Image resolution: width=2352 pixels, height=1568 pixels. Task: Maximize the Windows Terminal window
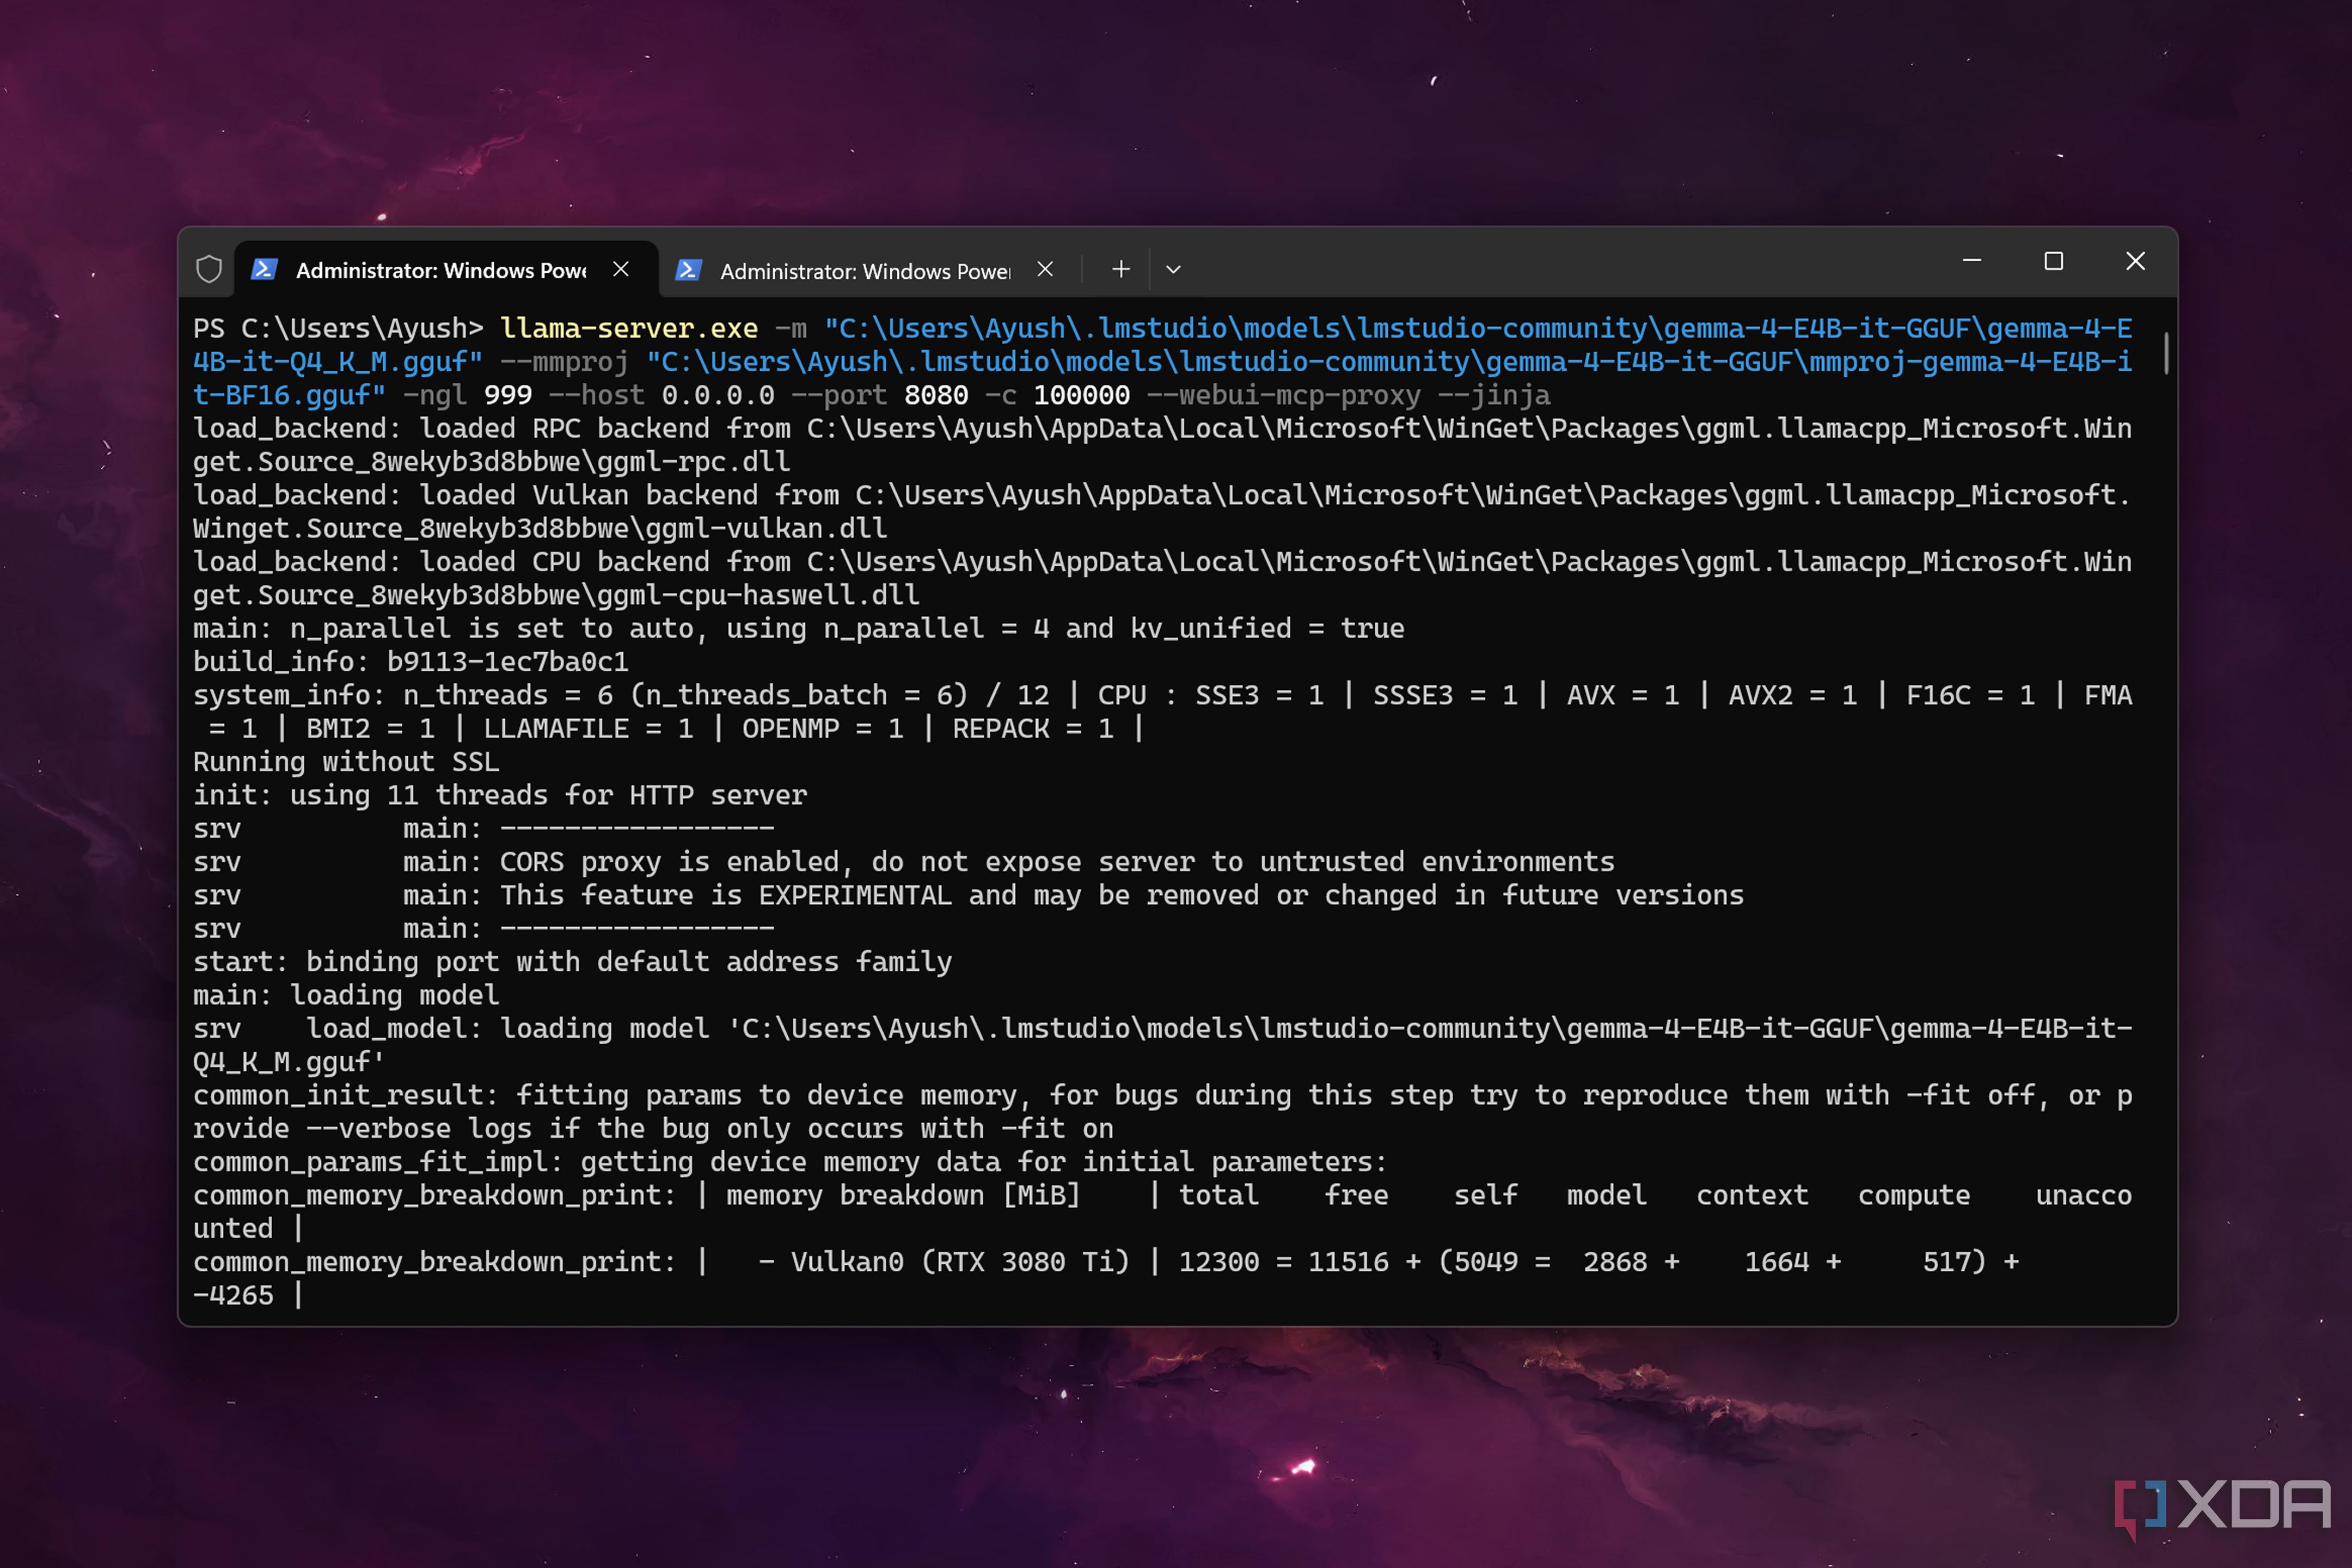point(2054,261)
